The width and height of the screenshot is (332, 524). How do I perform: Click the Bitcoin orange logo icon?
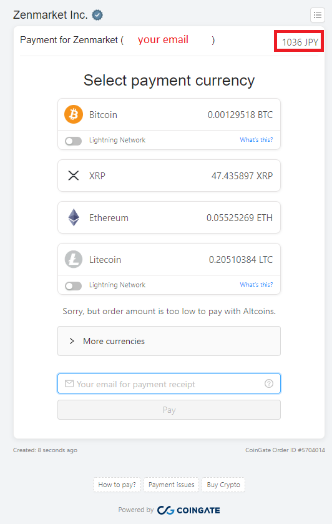[74, 114]
